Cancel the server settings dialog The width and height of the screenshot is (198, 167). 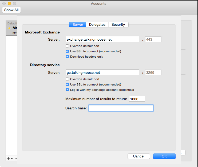[x=139, y=156]
